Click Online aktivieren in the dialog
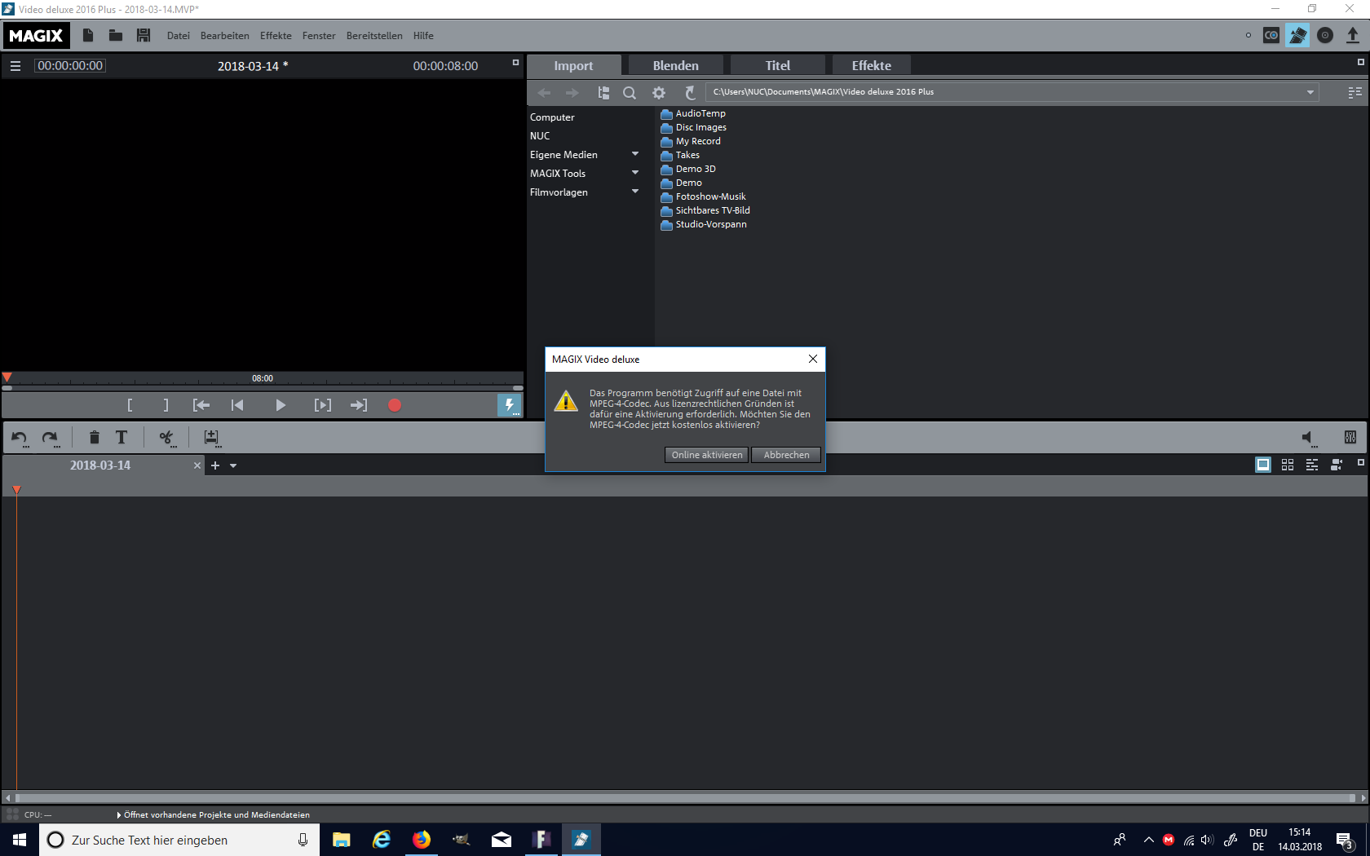This screenshot has height=856, width=1370. (x=707, y=455)
